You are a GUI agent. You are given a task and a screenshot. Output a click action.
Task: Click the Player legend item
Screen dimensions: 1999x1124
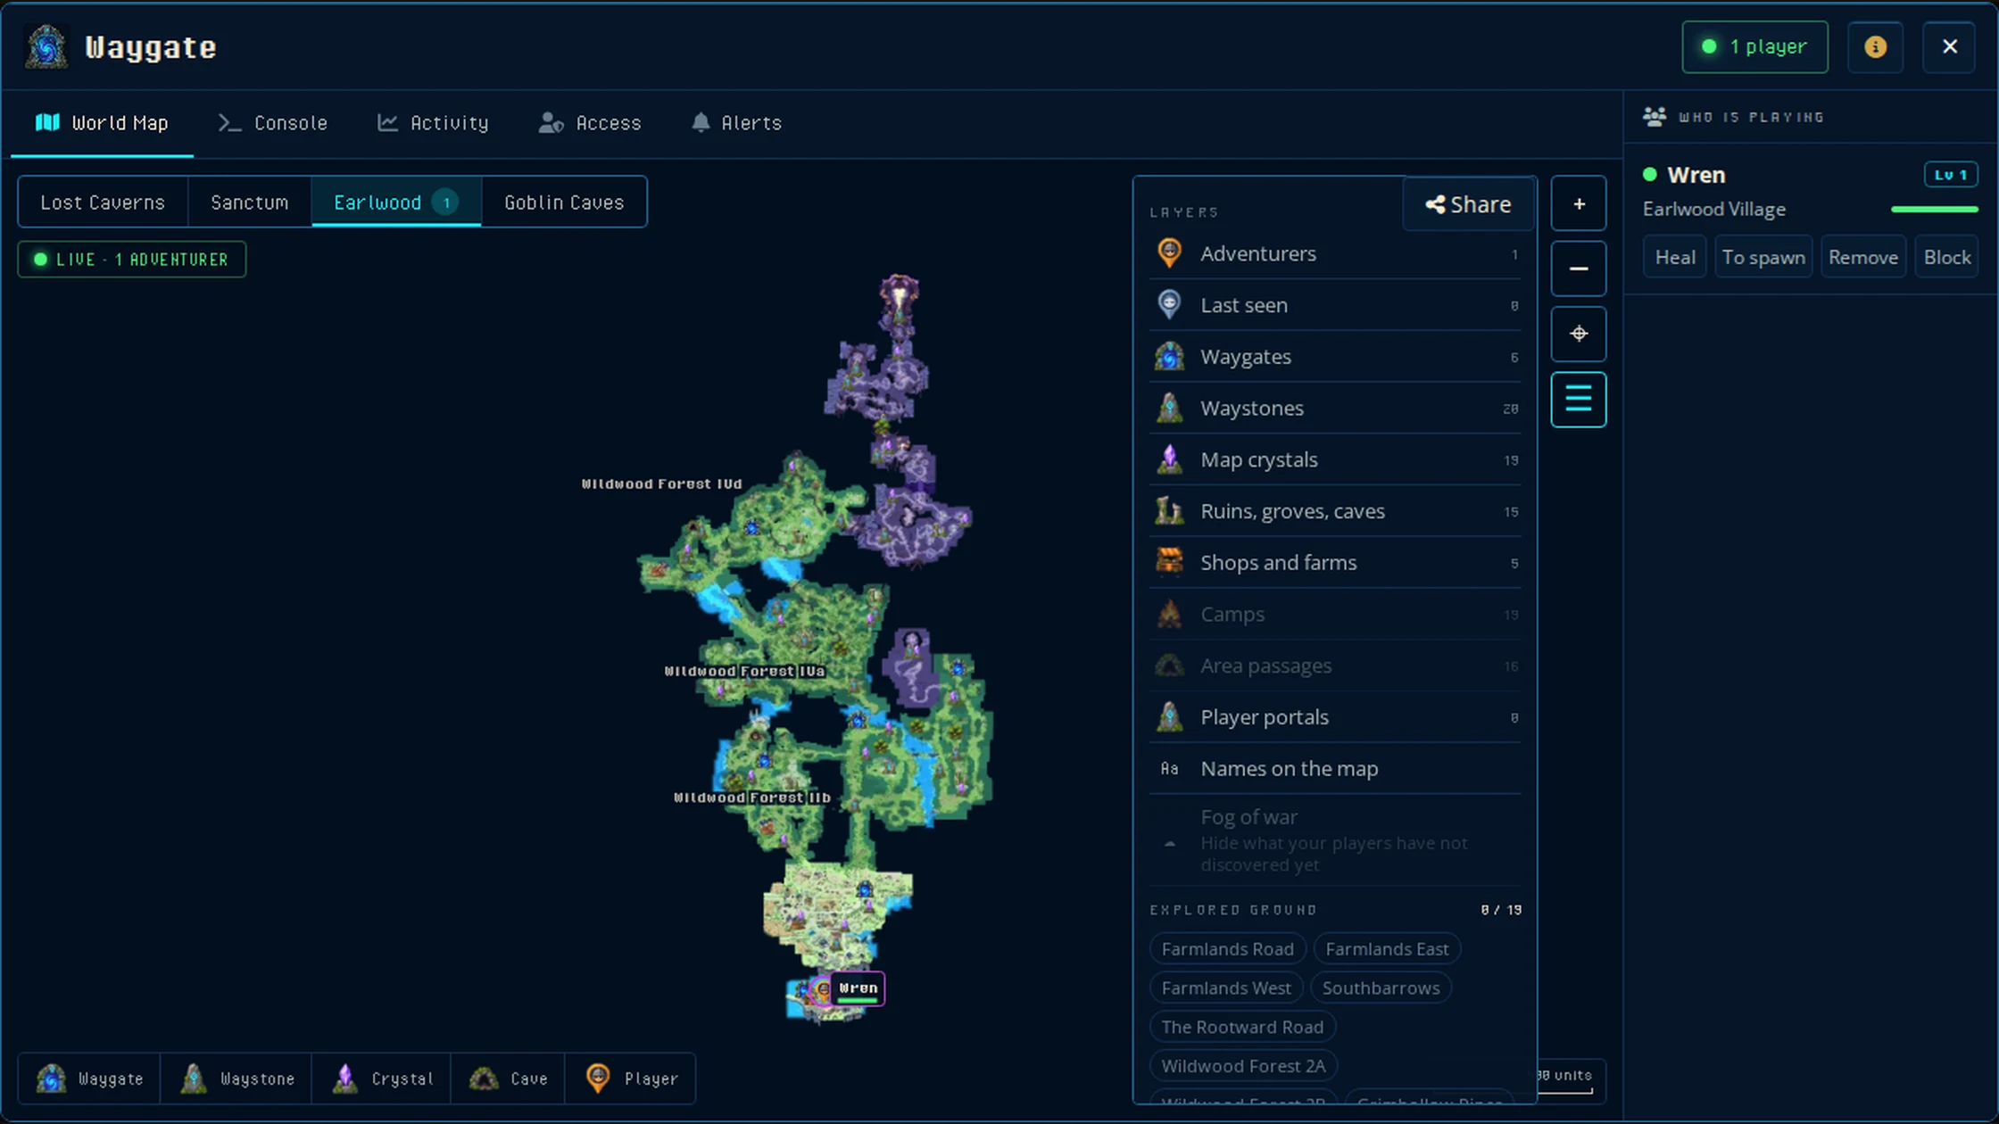click(631, 1079)
